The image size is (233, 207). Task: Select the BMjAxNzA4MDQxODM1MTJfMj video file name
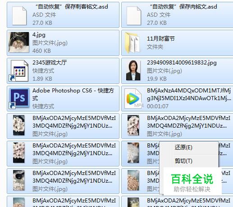coord(189,94)
